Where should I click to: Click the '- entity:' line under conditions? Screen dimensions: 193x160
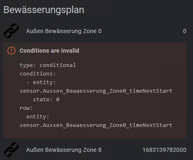coord(41,82)
